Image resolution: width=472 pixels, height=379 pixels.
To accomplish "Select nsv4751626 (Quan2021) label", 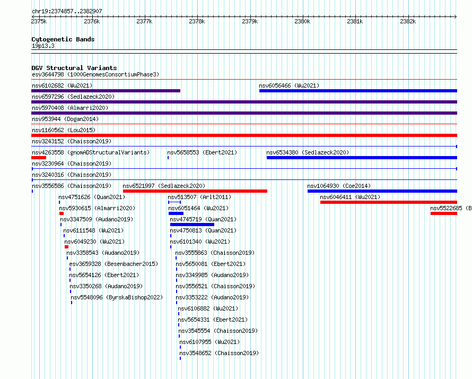I will (x=92, y=197).
